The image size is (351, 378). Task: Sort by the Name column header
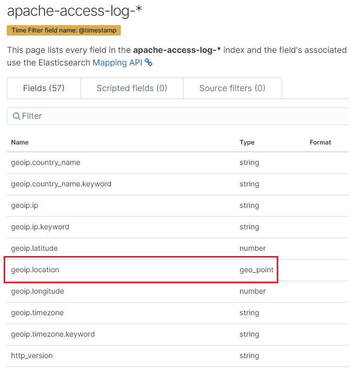[x=20, y=142]
